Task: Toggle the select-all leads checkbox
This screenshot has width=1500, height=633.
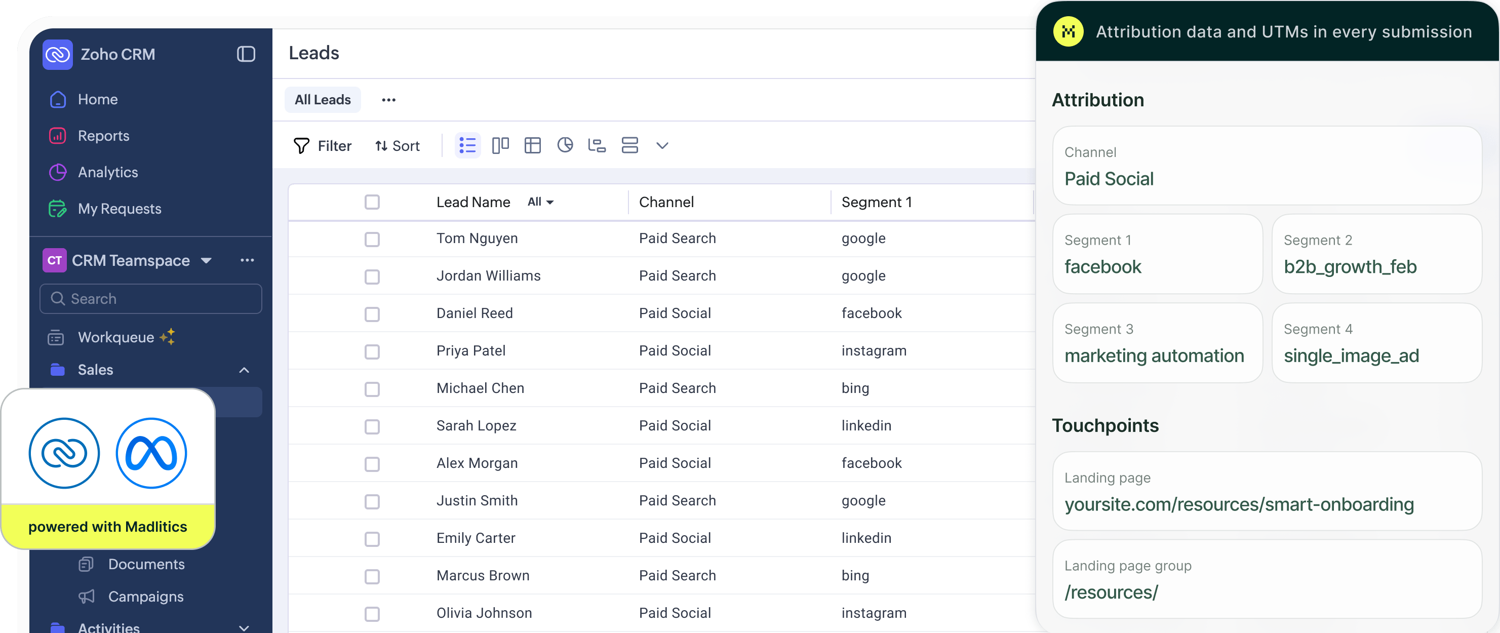Action: click(x=372, y=202)
